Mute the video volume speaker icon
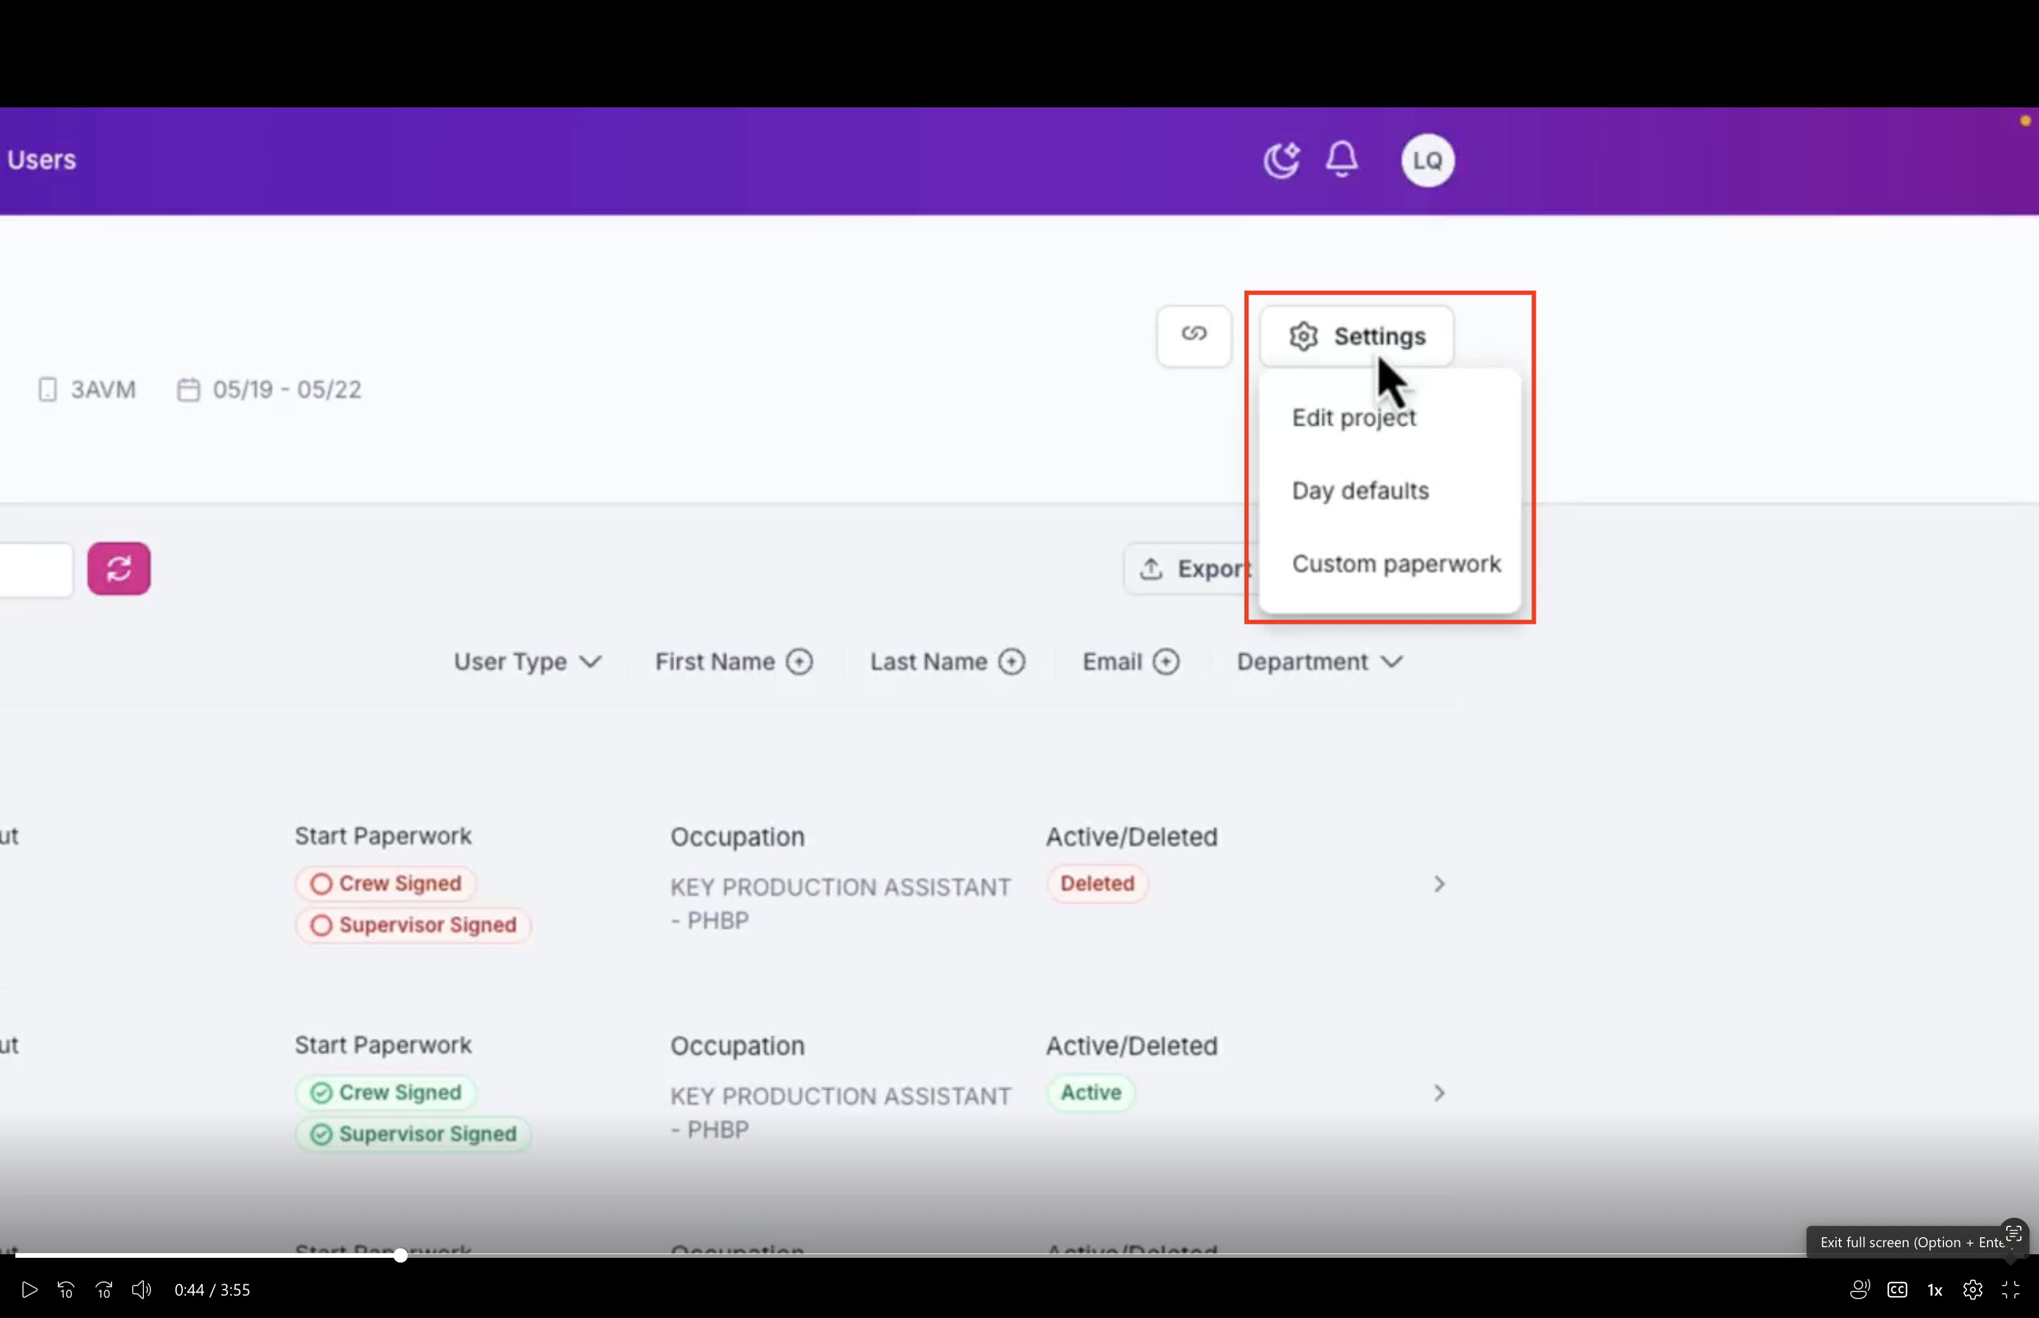2039x1318 pixels. (141, 1290)
